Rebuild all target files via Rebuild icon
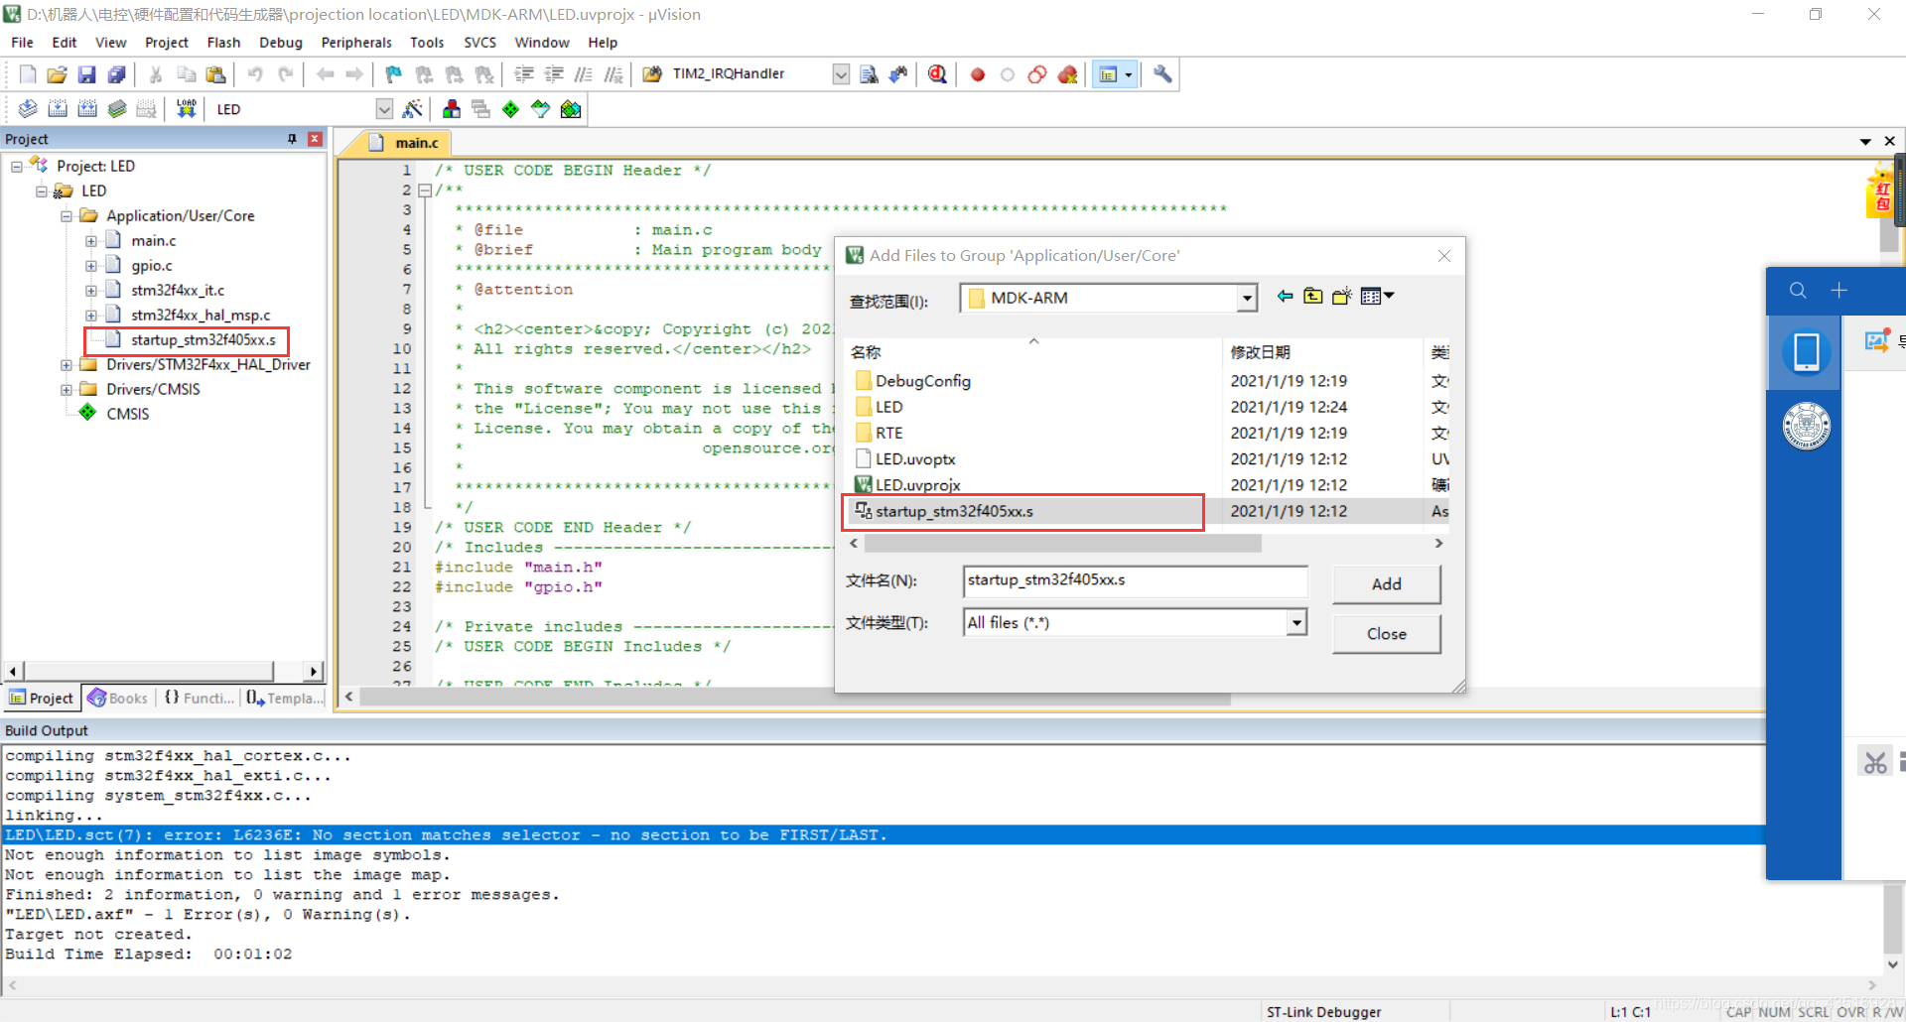 (x=87, y=109)
